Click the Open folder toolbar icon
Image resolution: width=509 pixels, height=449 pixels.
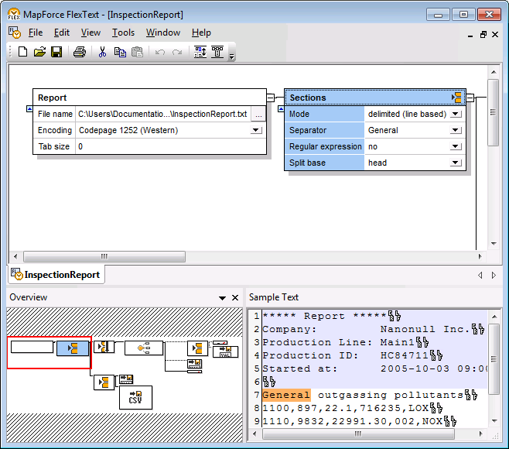39,52
